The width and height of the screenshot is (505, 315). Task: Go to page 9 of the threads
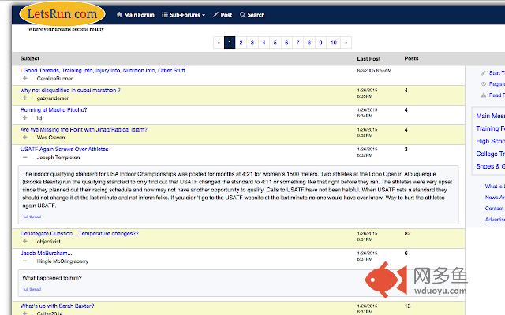[x=320, y=43]
